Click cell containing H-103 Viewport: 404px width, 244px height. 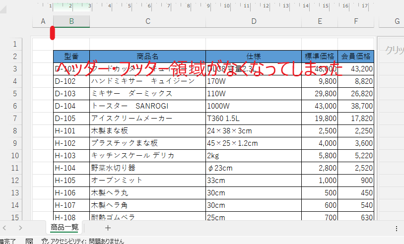point(71,155)
